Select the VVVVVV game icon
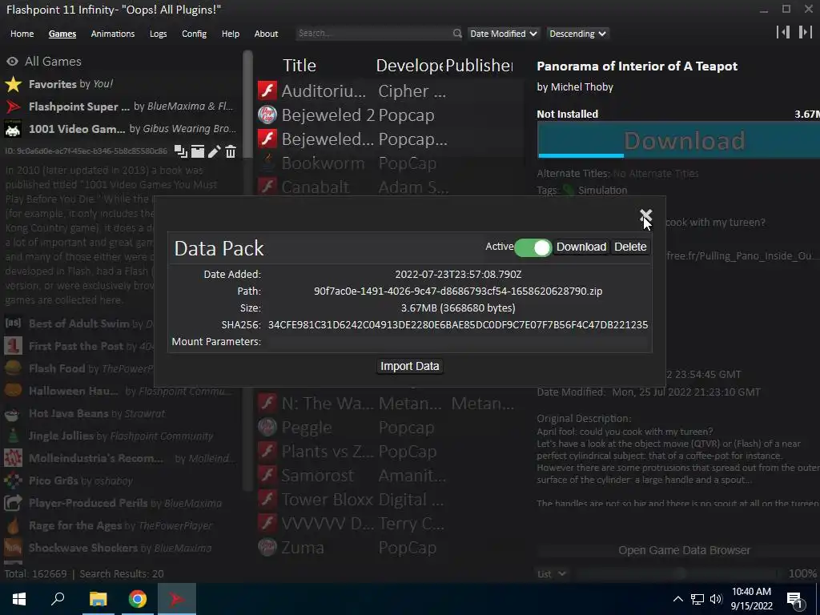The width and height of the screenshot is (820, 615). point(267,524)
